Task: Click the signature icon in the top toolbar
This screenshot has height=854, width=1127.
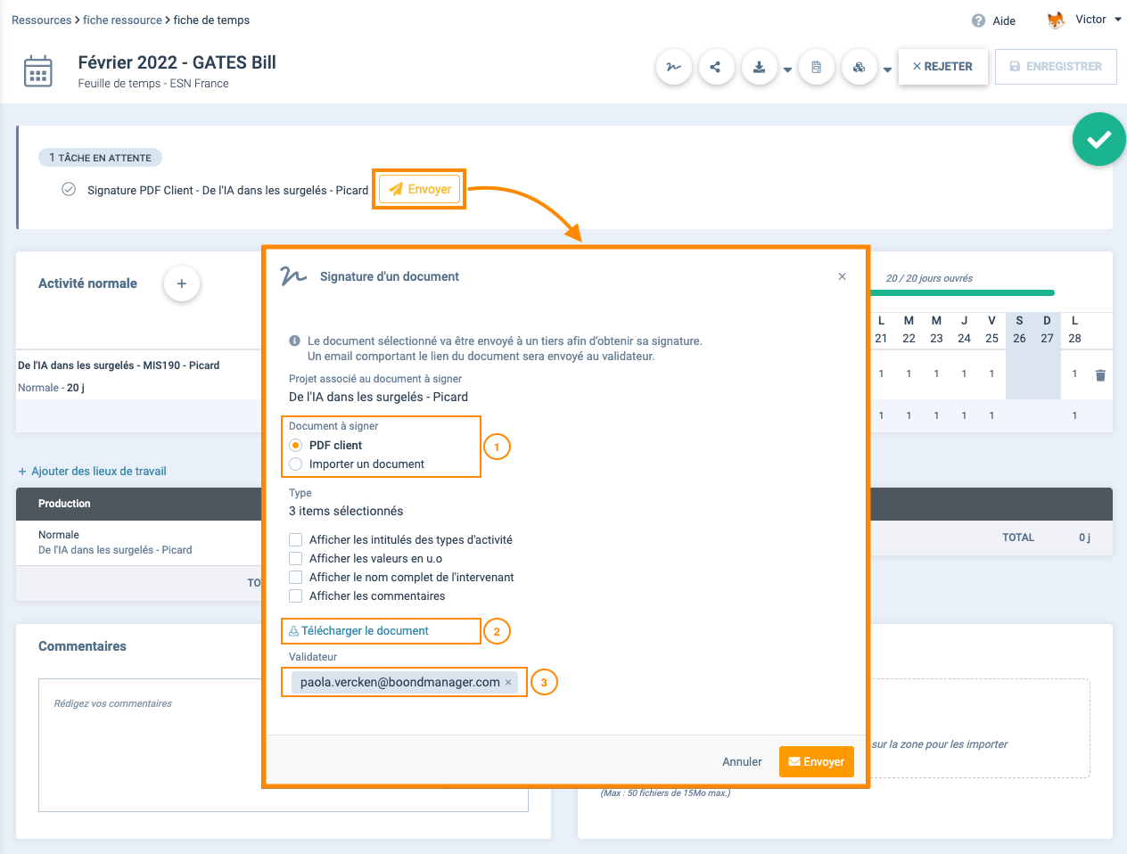Action: pyautogui.click(x=674, y=67)
